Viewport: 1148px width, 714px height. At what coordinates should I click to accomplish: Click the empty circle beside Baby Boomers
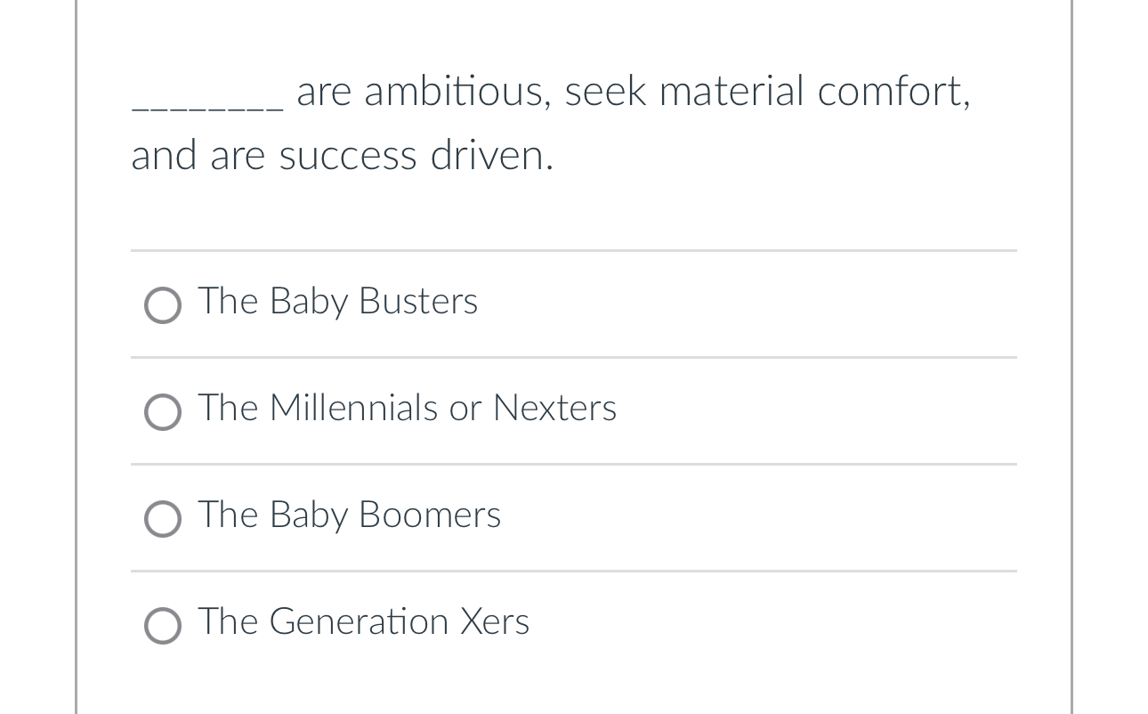tap(163, 519)
